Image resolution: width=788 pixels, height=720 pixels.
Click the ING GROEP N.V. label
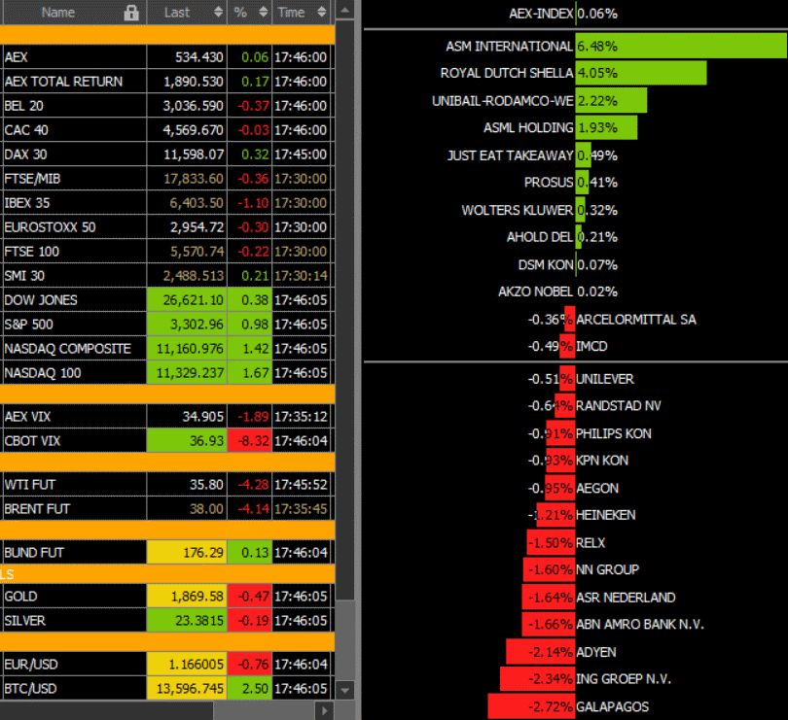point(624,679)
